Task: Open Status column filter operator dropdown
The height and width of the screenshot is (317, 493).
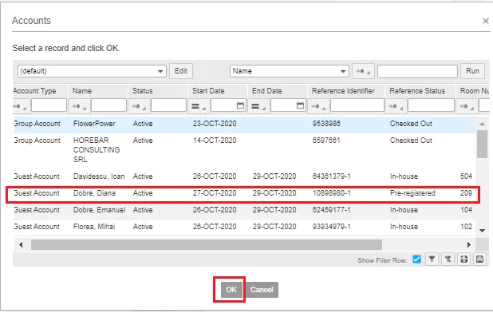Action: [x=140, y=105]
